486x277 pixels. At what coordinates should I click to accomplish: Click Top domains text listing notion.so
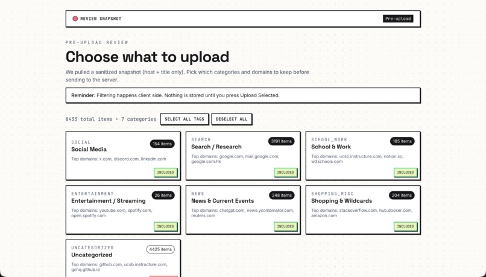click(x=357, y=159)
